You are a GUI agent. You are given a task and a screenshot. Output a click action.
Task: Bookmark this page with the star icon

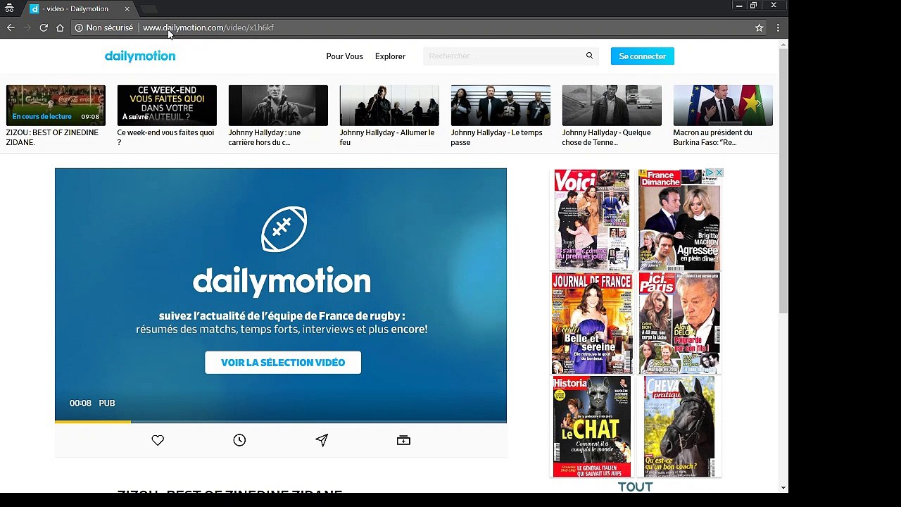pos(759,27)
